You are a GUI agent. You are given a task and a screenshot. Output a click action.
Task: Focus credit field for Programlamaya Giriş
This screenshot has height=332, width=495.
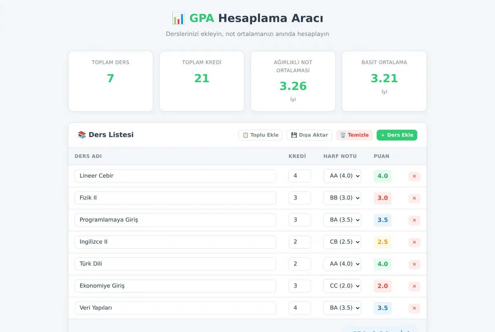pyautogui.click(x=299, y=220)
